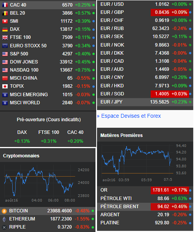Click the globe icon beside MSCI WORLD

tap(5, 103)
